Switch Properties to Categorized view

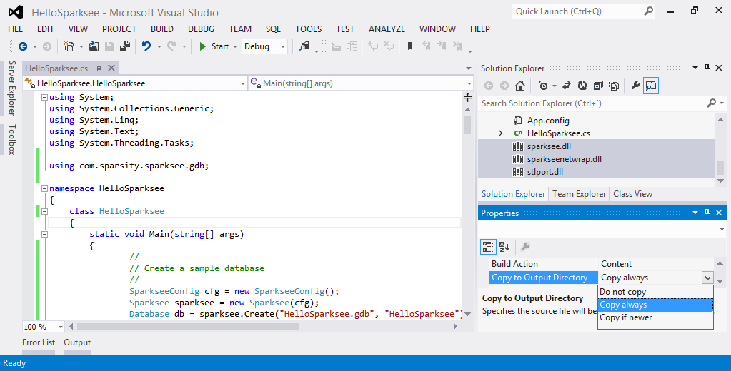pos(488,247)
